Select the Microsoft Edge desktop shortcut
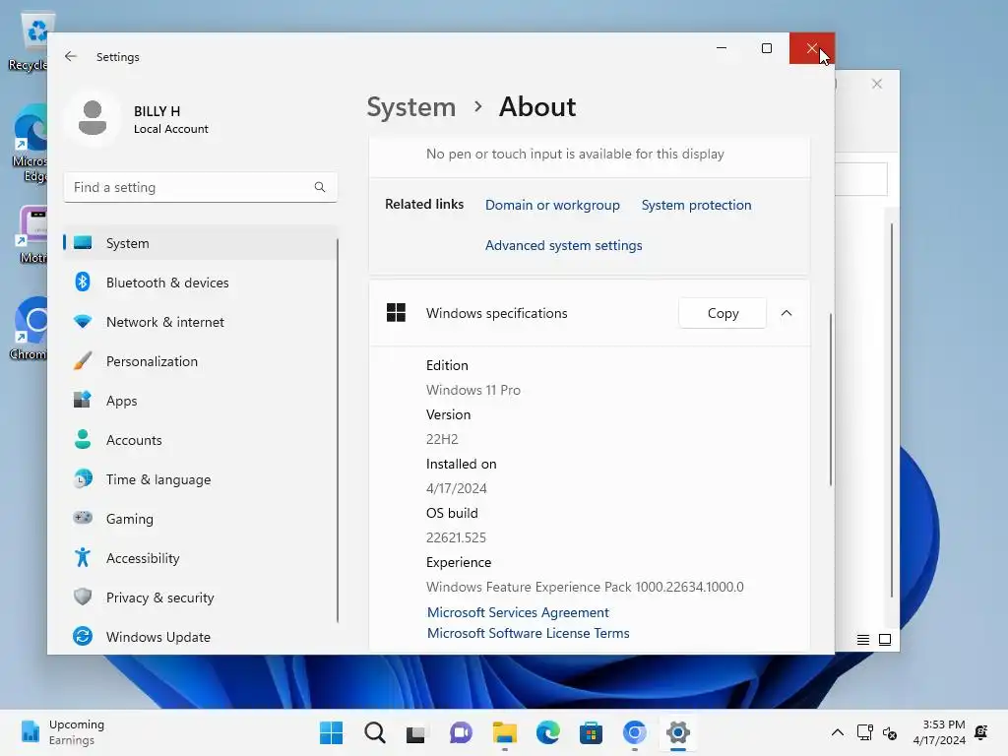 tap(30, 143)
